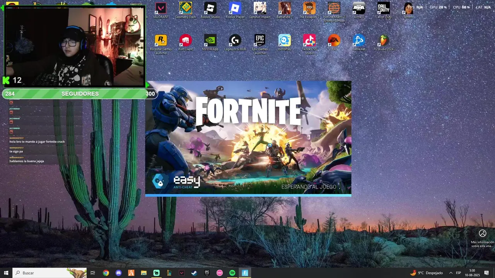Open Task View on the taskbar

[93, 273]
